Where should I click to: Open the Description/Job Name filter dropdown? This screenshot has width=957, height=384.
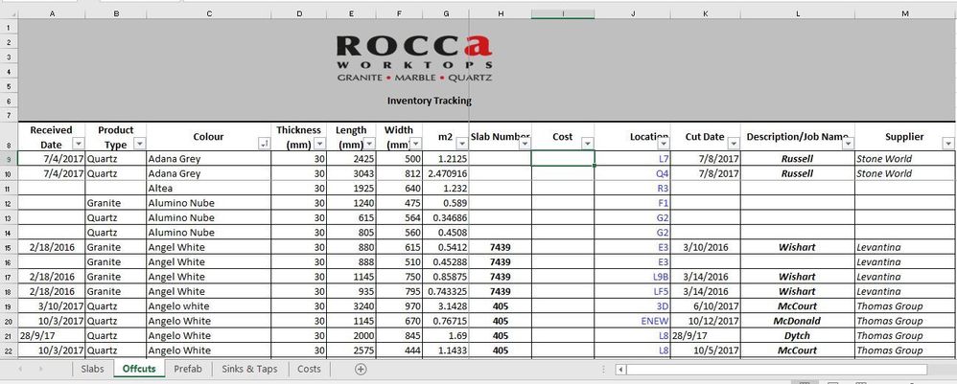pyautogui.click(x=848, y=144)
